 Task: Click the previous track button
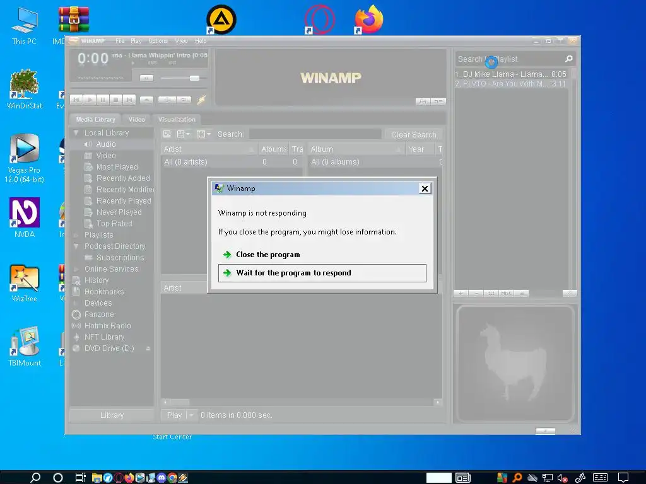coord(76,100)
